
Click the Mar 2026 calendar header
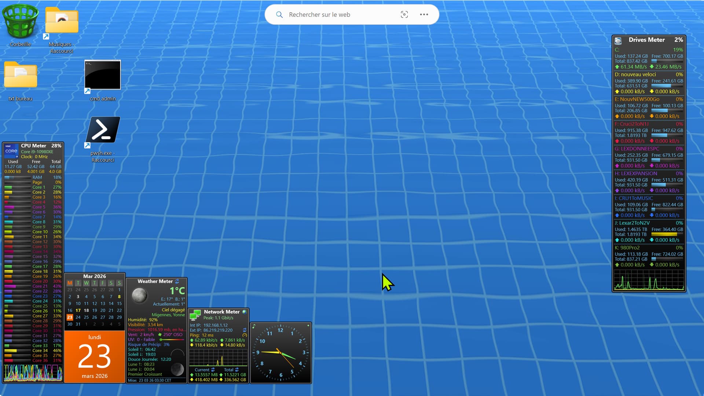[95, 276]
